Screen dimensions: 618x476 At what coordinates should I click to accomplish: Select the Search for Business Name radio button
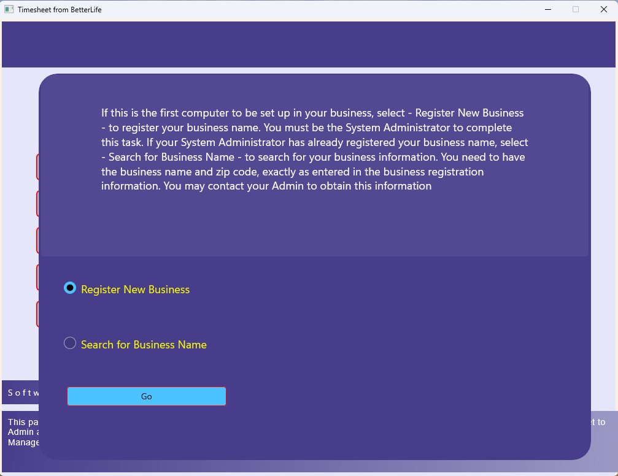tap(70, 344)
